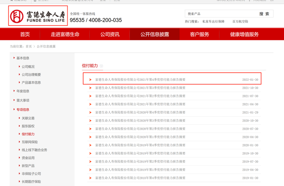Click arrow icon beside 2021年第3季度 report
Viewport: 284px width, 186px height.
pos(90,88)
